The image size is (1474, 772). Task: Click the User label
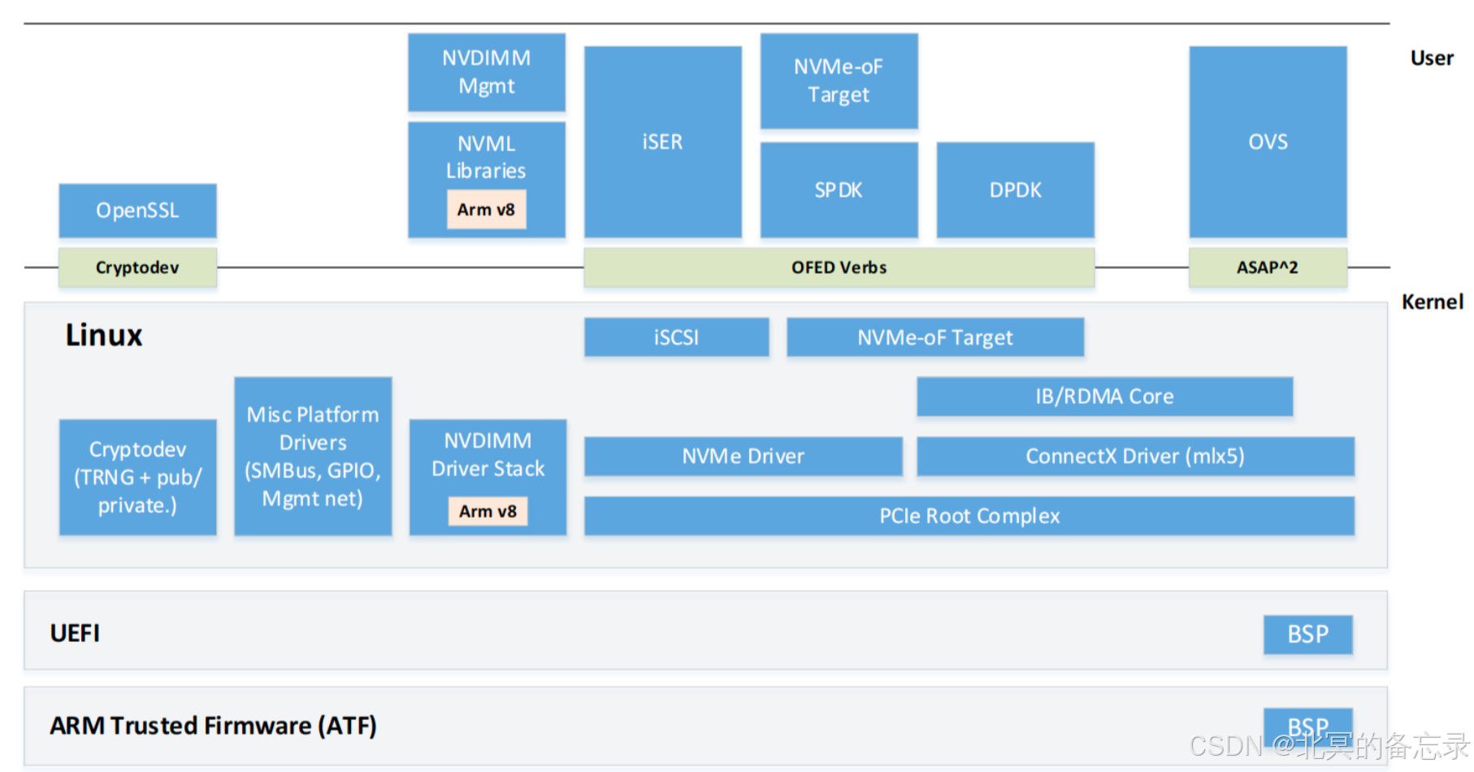[1432, 59]
